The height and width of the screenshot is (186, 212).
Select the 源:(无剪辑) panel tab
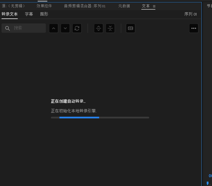pyautogui.click(x=13, y=6)
